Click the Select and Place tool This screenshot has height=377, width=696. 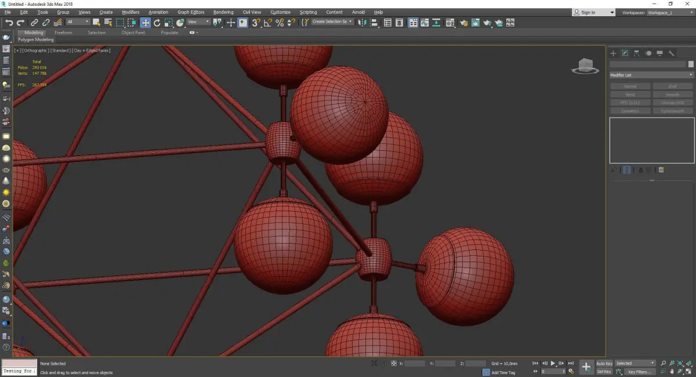(180, 23)
